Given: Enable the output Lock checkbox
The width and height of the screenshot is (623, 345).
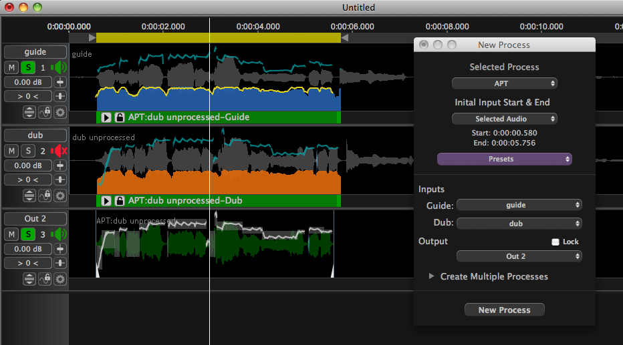Looking at the screenshot, I should [555, 242].
